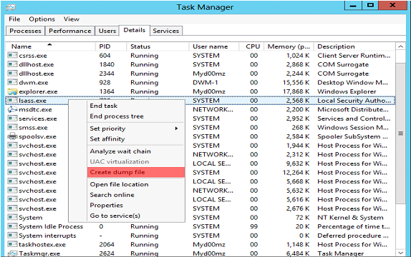Sort by the CPU column header
The width and height of the screenshot is (411, 257).
click(x=251, y=46)
